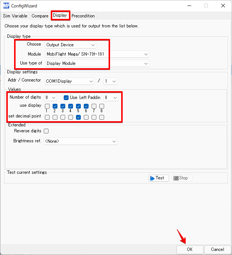Uncheck use display digit 6
The image size is (232, 255).
pos(86,106)
